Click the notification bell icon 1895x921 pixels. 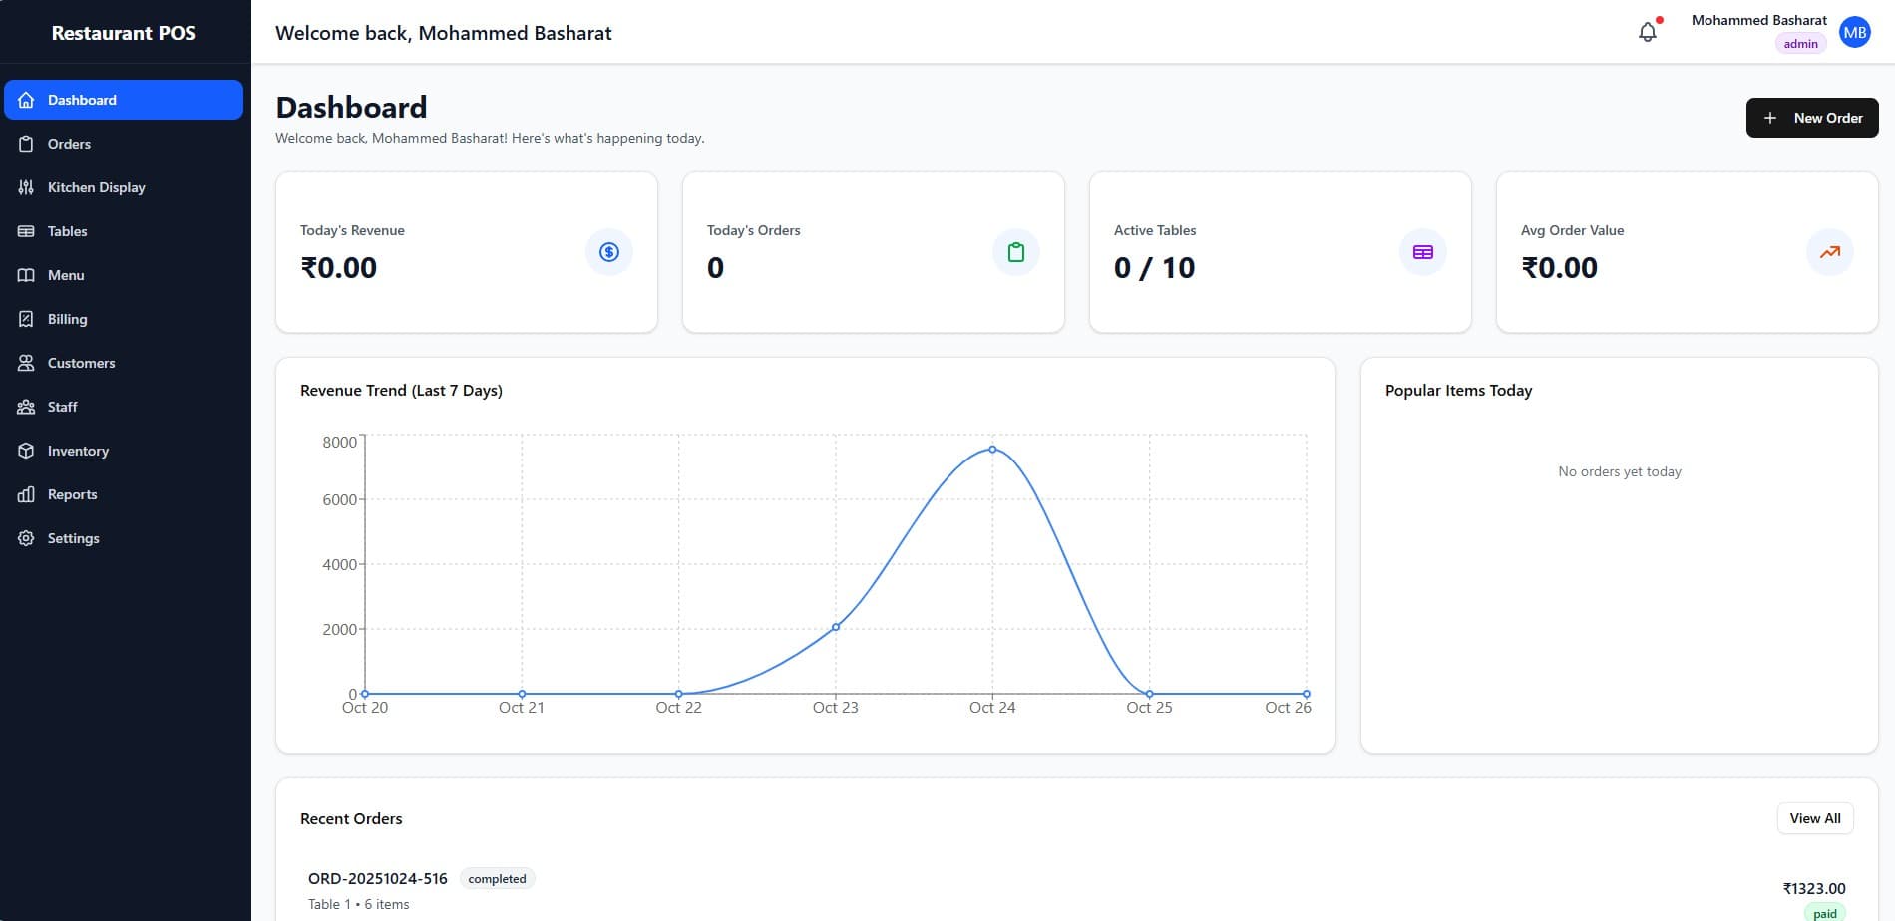pos(1647,32)
